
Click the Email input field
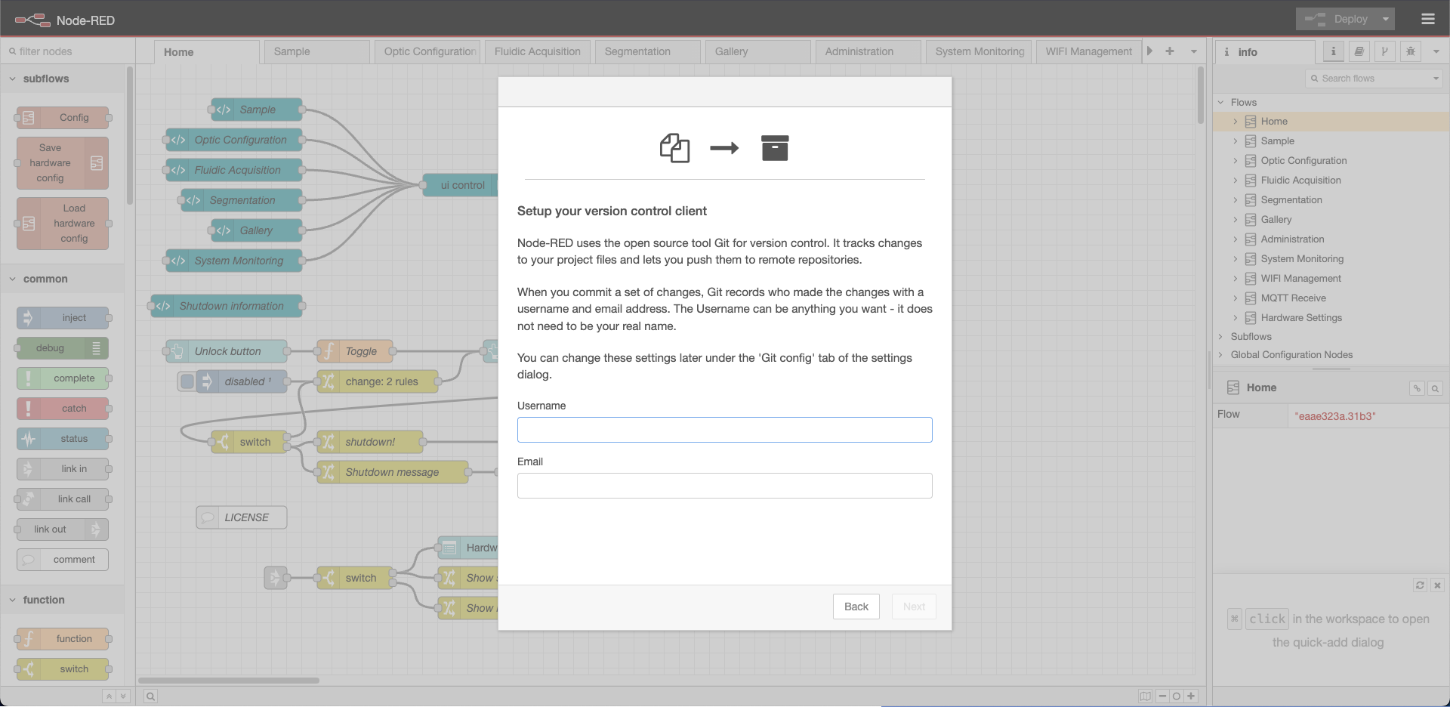coord(724,486)
